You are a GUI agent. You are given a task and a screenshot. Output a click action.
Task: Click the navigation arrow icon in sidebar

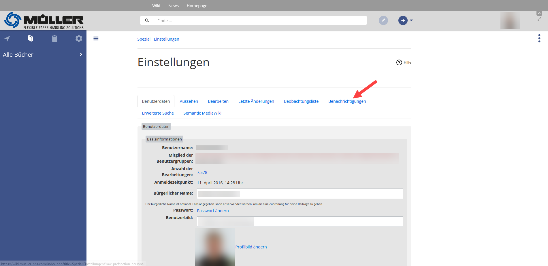(x=7, y=39)
